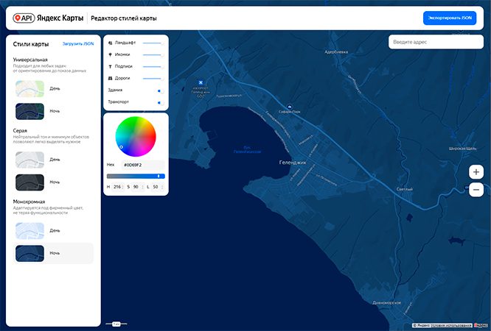Click the Геленджик city label on map

pos(293,163)
